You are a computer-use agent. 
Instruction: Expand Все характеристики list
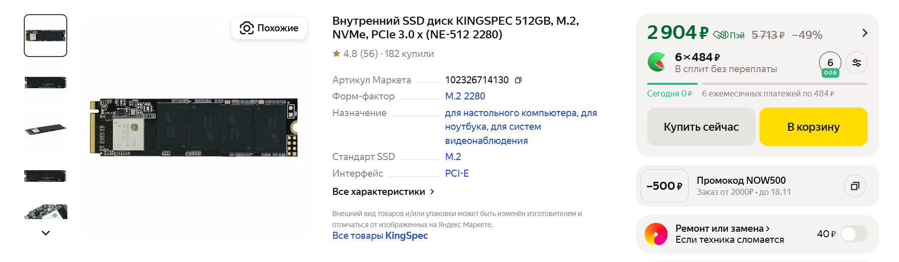[383, 192]
